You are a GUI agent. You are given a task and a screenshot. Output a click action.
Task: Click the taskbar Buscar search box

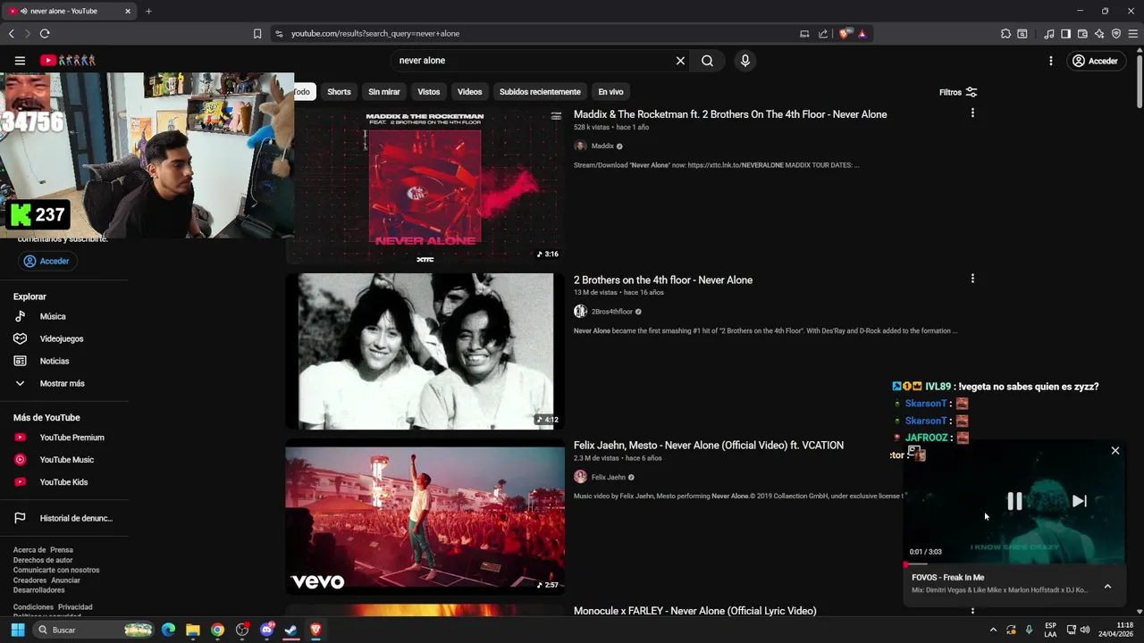[x=94, y=630]
